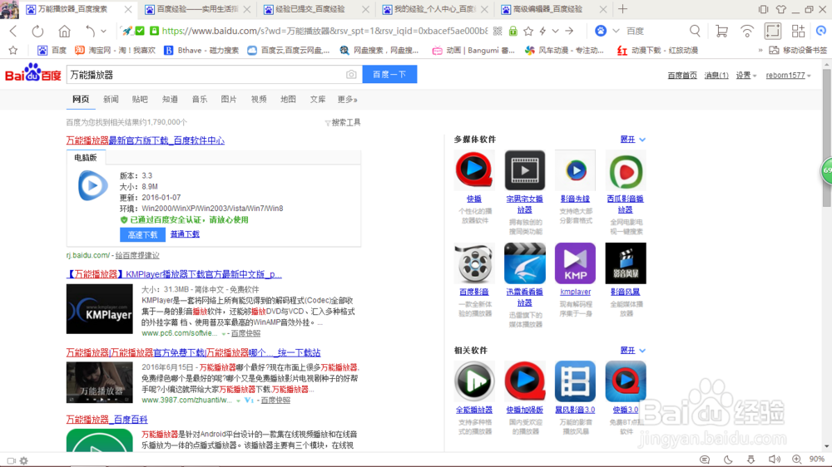Click the 百度一下 search button
The width and height of the screenshot is (832, 467).
coord(389,75)
